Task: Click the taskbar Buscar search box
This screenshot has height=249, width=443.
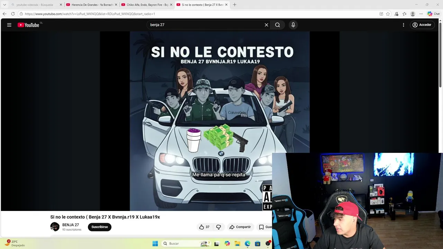Action: coord(186,243)
